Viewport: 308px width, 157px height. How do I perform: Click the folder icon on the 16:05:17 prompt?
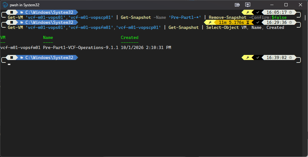click(x=22, y=12)
